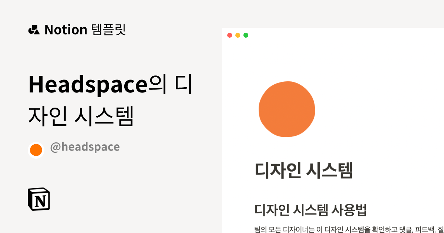
Task: Open the Notion 템플릿 menu item
Action: pos(77,30)
